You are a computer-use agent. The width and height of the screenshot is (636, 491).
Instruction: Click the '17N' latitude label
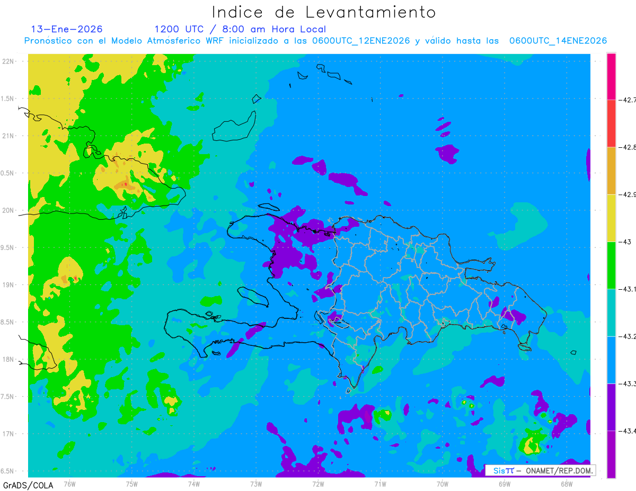pos(7,434)
